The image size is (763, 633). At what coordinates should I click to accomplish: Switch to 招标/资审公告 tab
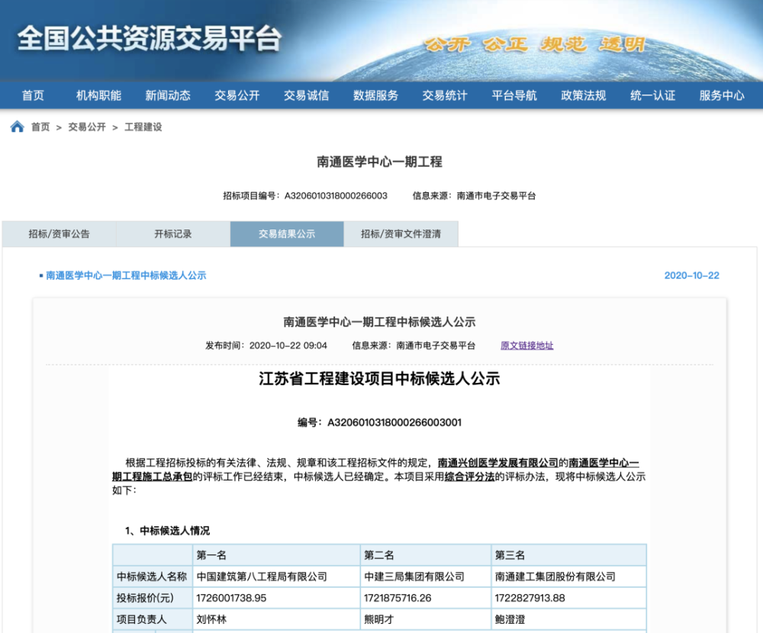point(59,234)
